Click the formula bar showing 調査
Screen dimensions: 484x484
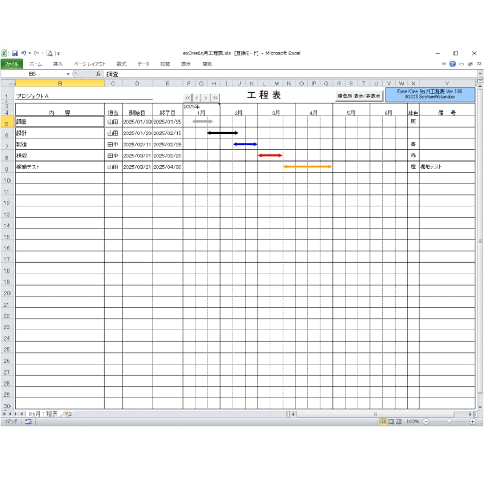coord(291,74)
